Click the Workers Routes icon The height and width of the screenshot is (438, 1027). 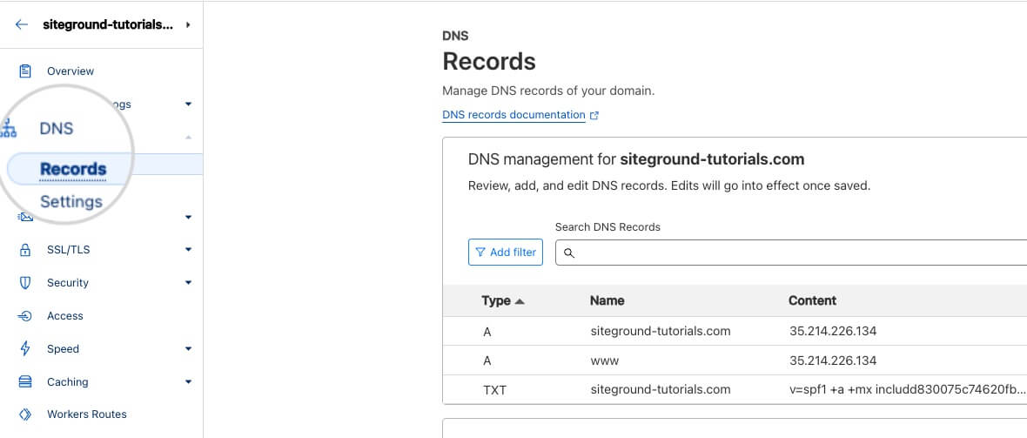[25, 414]
